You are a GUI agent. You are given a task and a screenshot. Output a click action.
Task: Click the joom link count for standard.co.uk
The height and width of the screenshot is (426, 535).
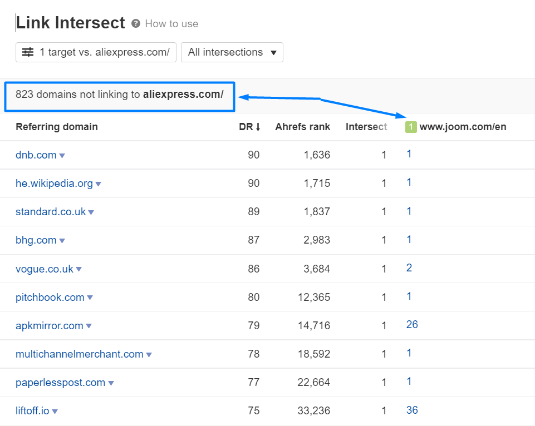(409, 211)
